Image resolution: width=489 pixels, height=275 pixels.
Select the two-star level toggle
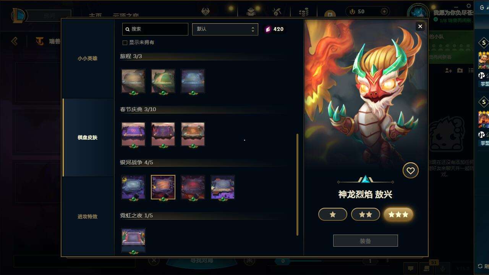click(366, 214)
